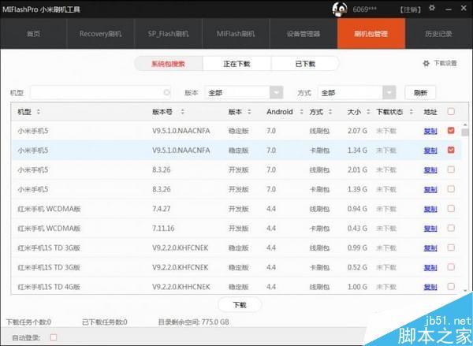The width and height of the screenshot is (473, 346).
Task: Click 注销 logout link
Action: (410, 9)
